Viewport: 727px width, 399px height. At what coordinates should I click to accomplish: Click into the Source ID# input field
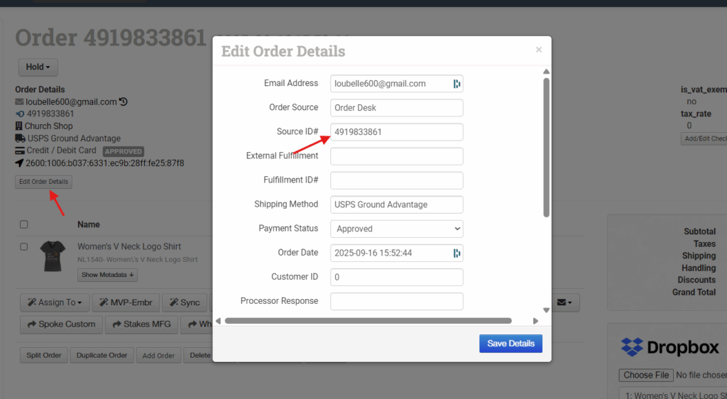coord(396,132)
